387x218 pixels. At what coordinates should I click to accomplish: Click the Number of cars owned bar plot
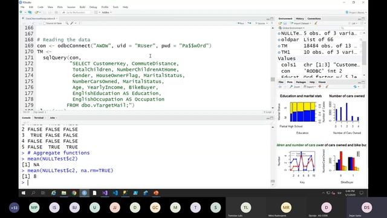pyautogui.click(x=346, y=111)
